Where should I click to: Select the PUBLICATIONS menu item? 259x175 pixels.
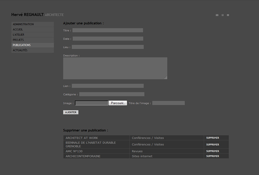click(x=33, y=45)
